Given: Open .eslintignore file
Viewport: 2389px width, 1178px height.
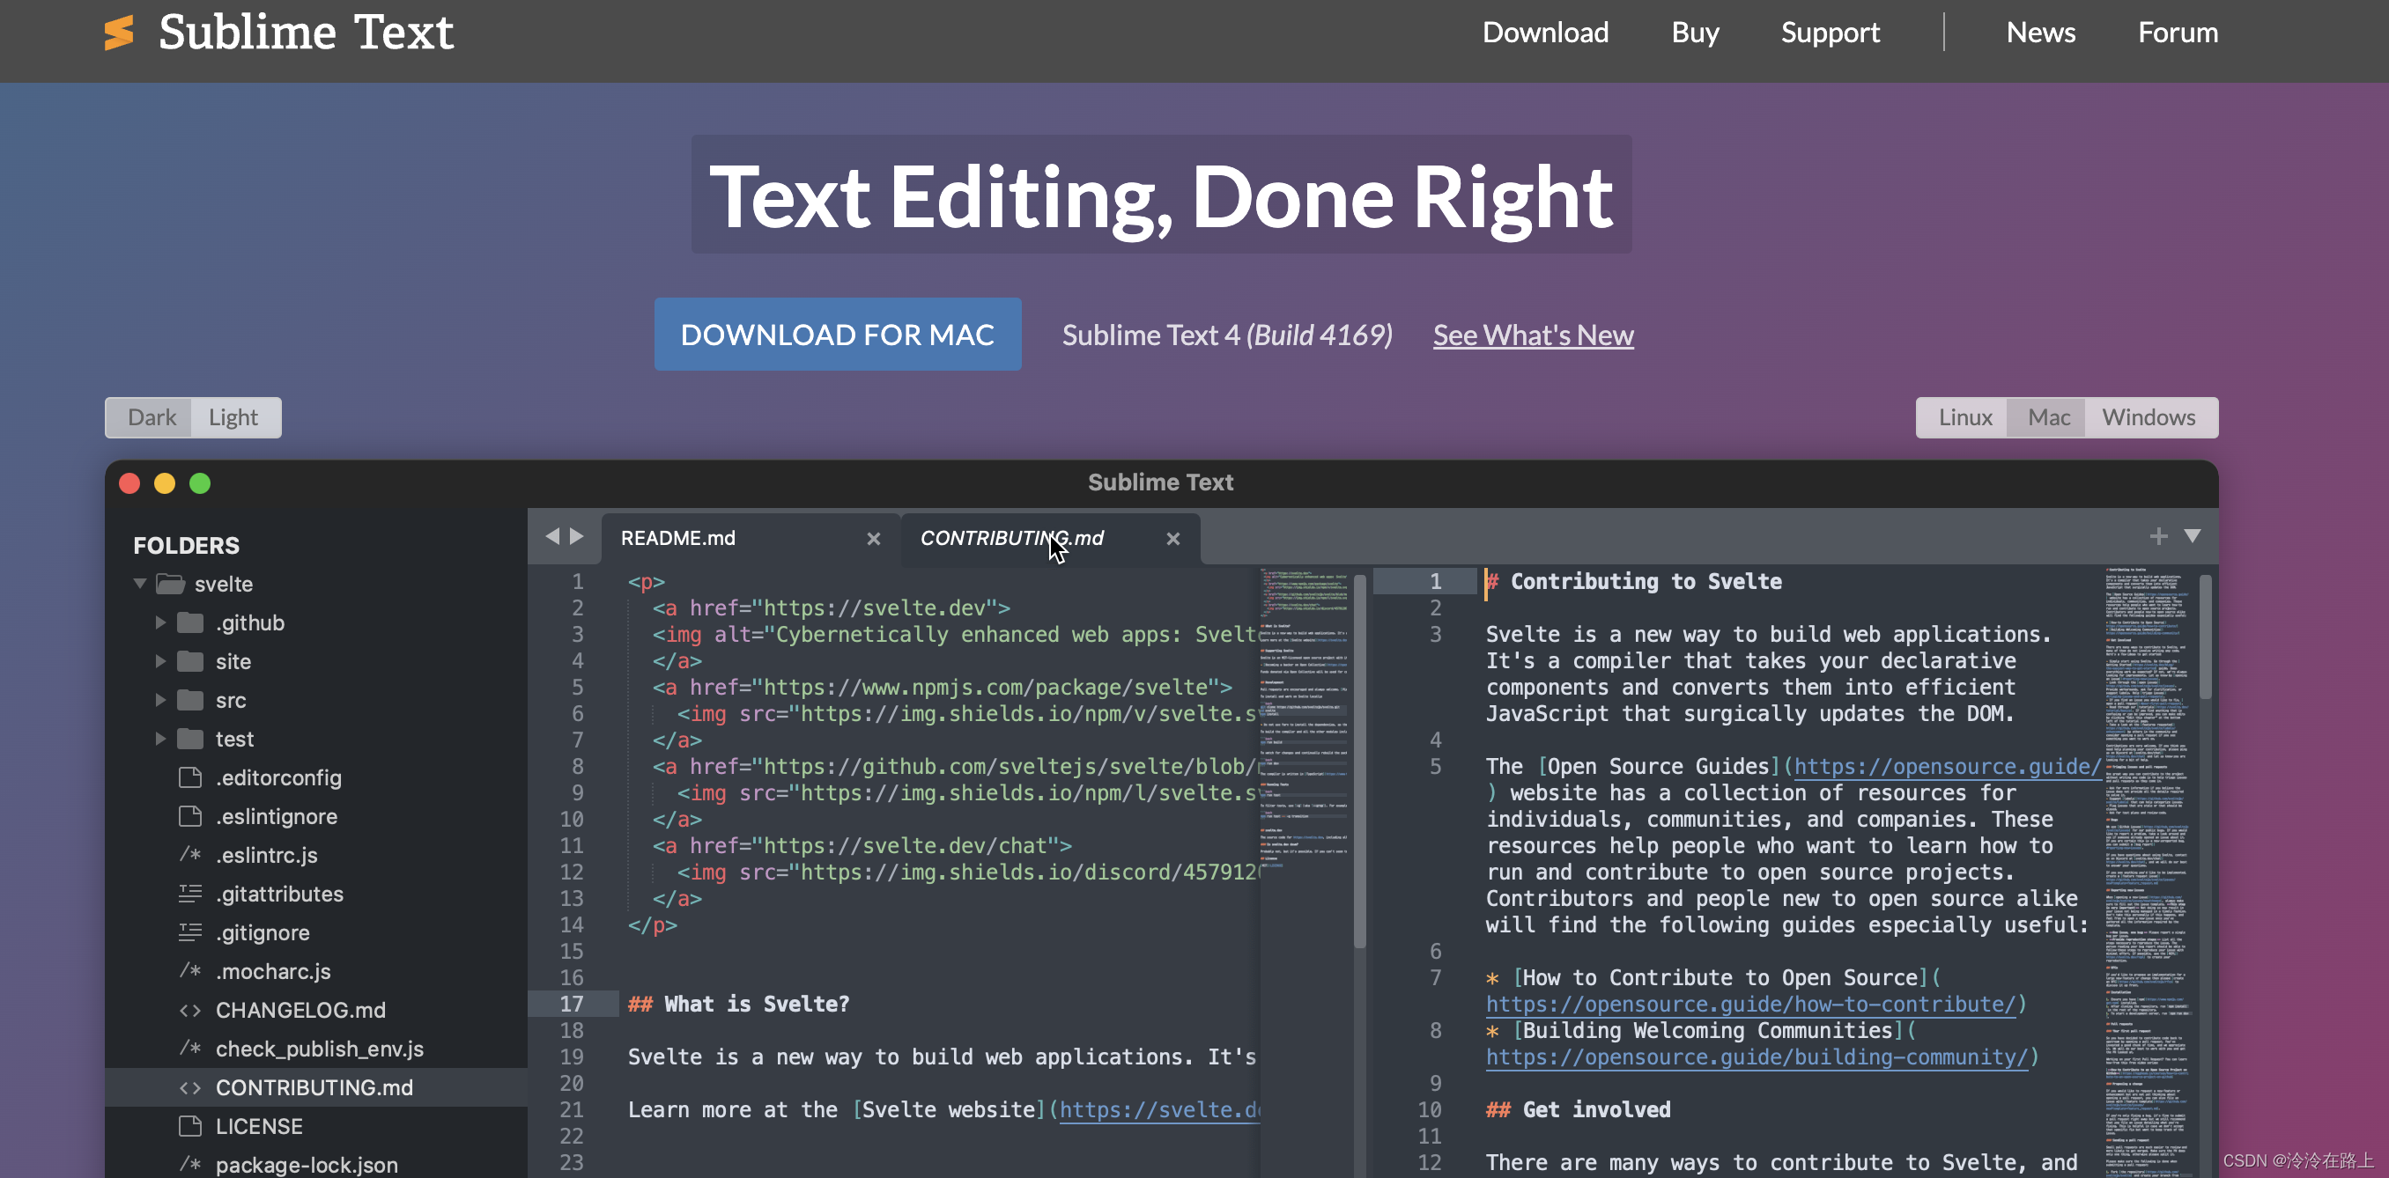Looking at the screenshot, I should (277, 816).
